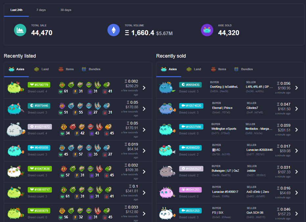Open Bundles tab in Recently sold
Viewport: 306px width, 222px height.
(x=243, y=69)
